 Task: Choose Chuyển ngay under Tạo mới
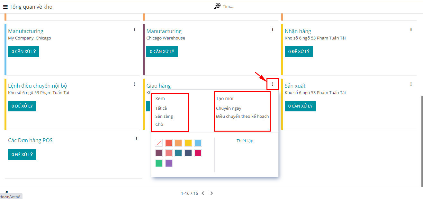[229, 108]
